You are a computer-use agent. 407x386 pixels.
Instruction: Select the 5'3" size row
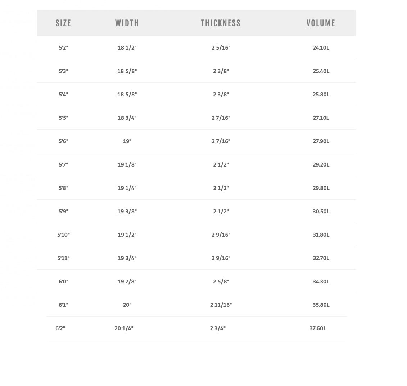[x=63, y=71]
